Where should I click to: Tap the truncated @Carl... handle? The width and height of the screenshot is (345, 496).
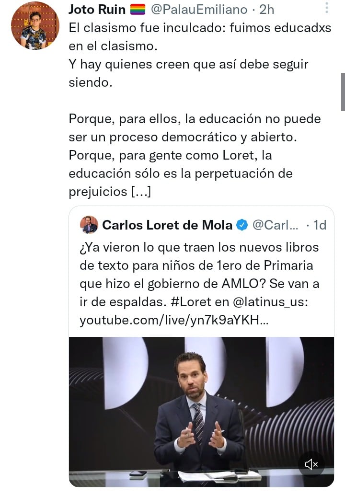point(275,225)
